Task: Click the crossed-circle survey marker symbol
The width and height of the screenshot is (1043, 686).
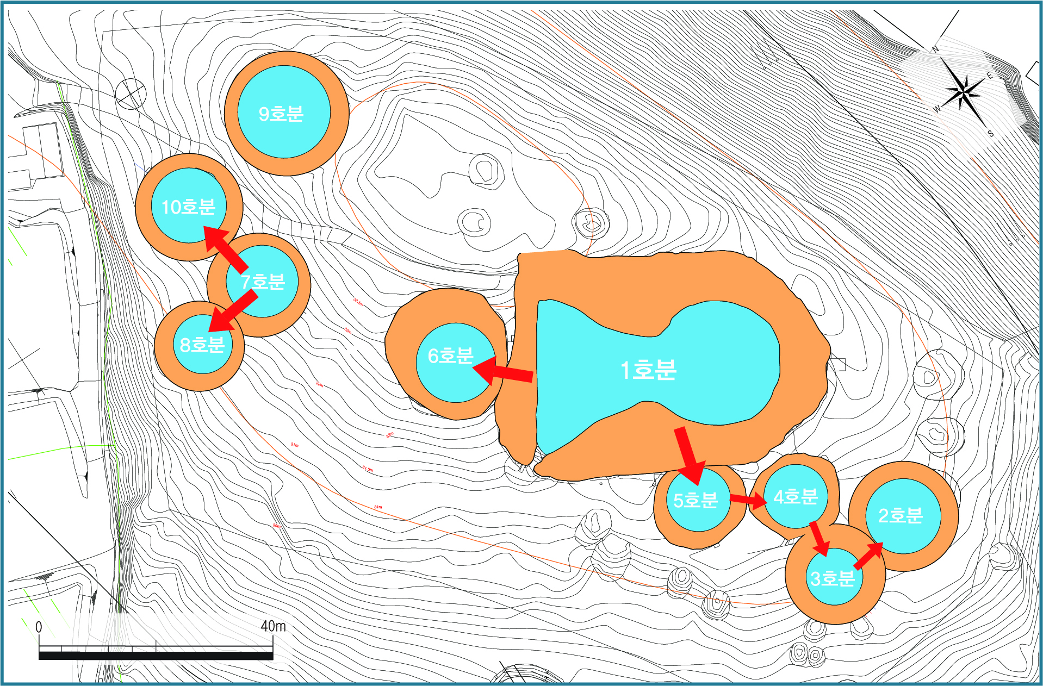Action: click(x=131, y=93)
